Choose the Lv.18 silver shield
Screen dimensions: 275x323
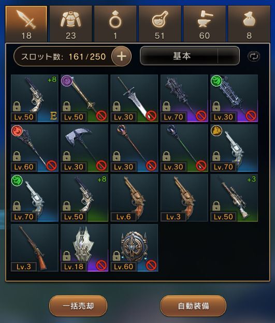84,248
